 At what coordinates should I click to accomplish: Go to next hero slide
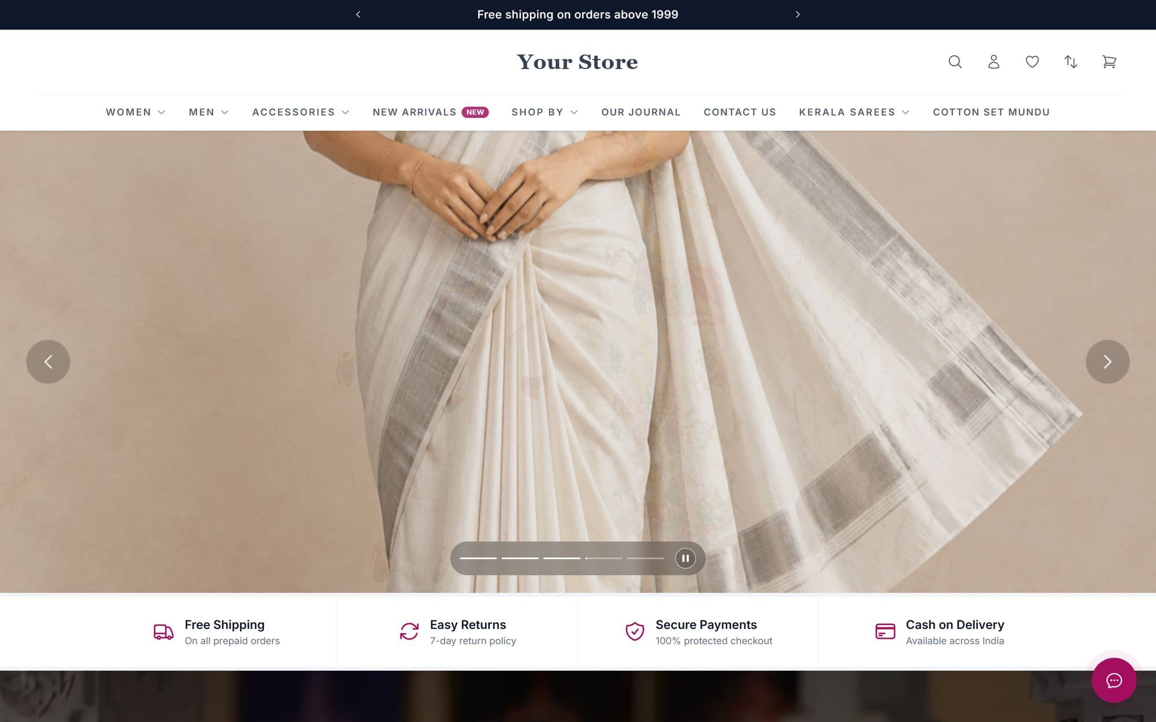click(1107, 362)
